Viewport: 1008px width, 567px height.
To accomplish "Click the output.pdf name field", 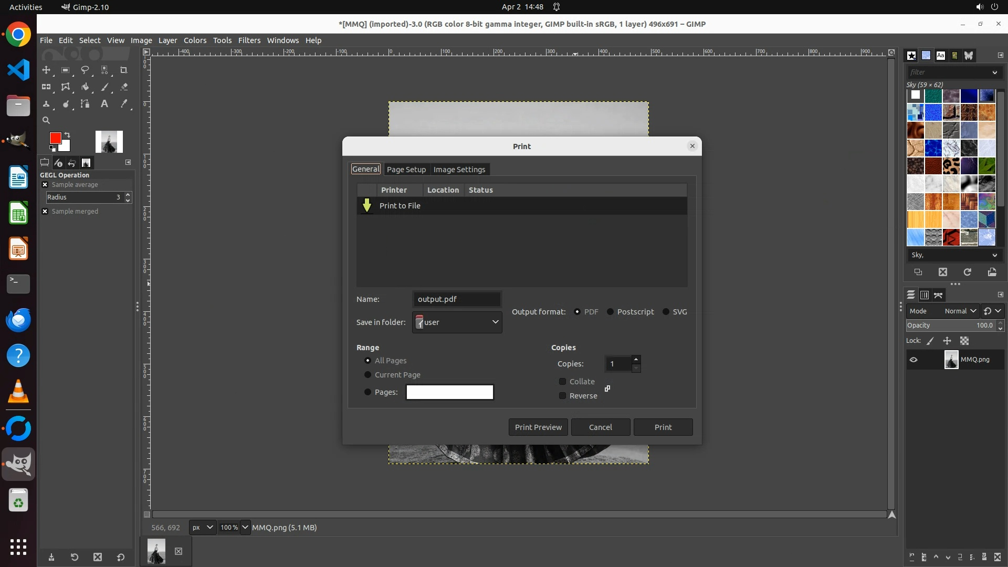I will click(x=457, y=299).
